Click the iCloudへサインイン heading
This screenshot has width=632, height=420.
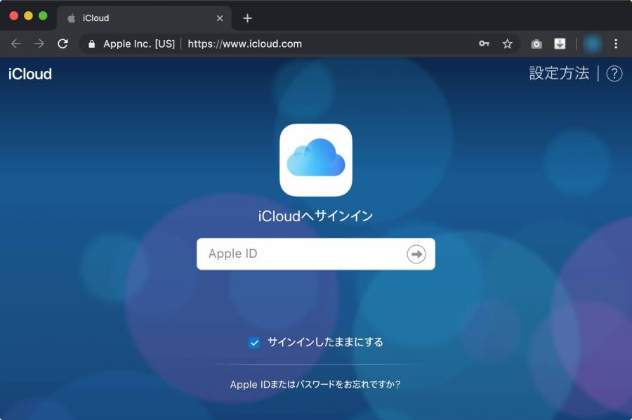[x=315, y=216]
